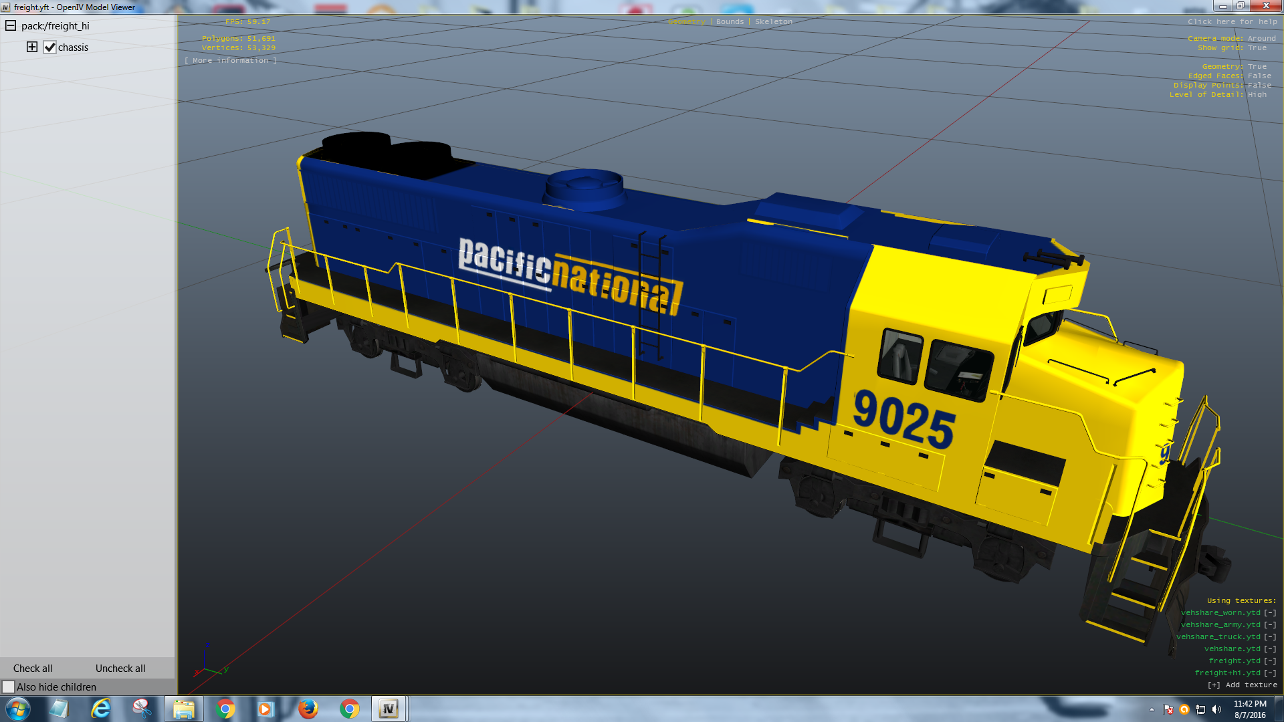The height and width of the screenshot is (722, 1284).
Task: Open the Action Center flag icon
Action: 1168,709
